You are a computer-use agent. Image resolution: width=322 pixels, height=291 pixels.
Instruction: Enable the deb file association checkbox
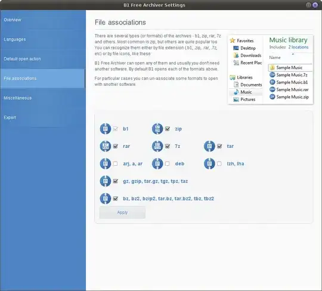(168, 163)
